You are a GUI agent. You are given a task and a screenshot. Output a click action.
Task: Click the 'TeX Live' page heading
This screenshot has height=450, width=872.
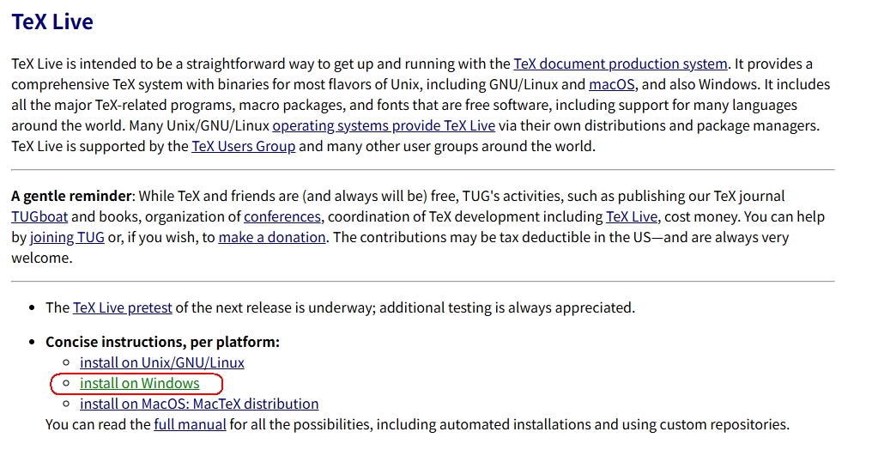52,22
